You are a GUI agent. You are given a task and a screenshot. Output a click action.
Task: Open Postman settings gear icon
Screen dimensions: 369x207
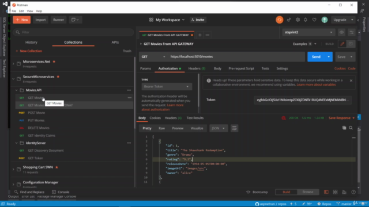click(x=298, y=20)
